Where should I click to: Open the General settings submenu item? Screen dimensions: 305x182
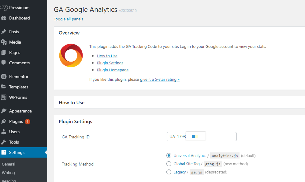pyautogui.click(x=9, y=164)
